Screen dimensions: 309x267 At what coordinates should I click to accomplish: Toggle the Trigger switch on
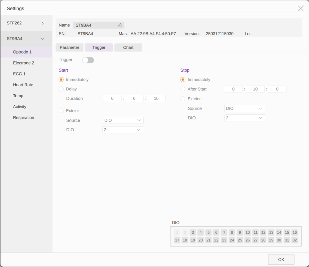coord(88,60)
